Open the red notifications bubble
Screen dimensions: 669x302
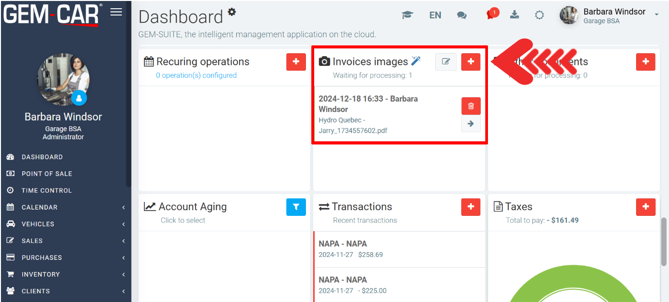pos(491,15)
